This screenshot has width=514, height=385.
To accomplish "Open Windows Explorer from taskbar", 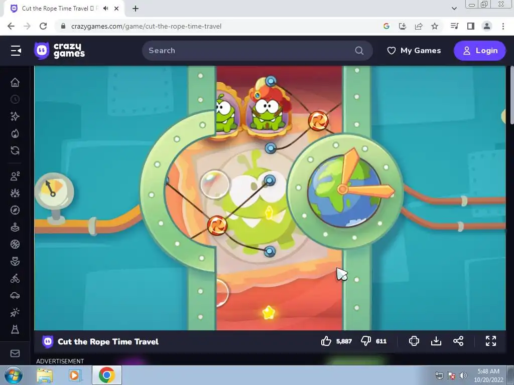I will [45, 375].
